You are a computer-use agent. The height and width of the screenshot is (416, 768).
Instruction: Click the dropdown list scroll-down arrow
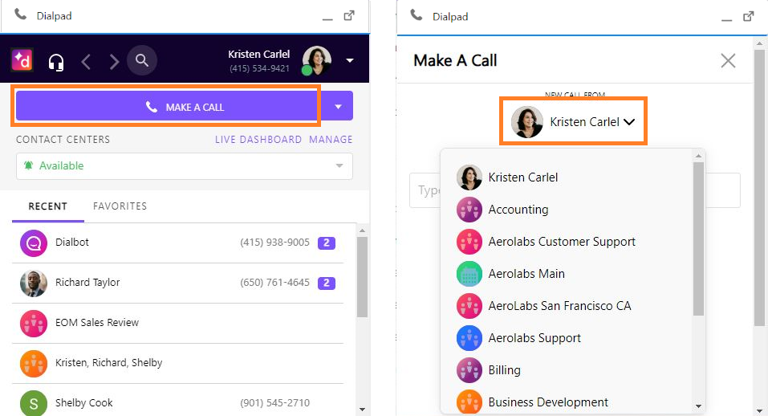(698, 406)
